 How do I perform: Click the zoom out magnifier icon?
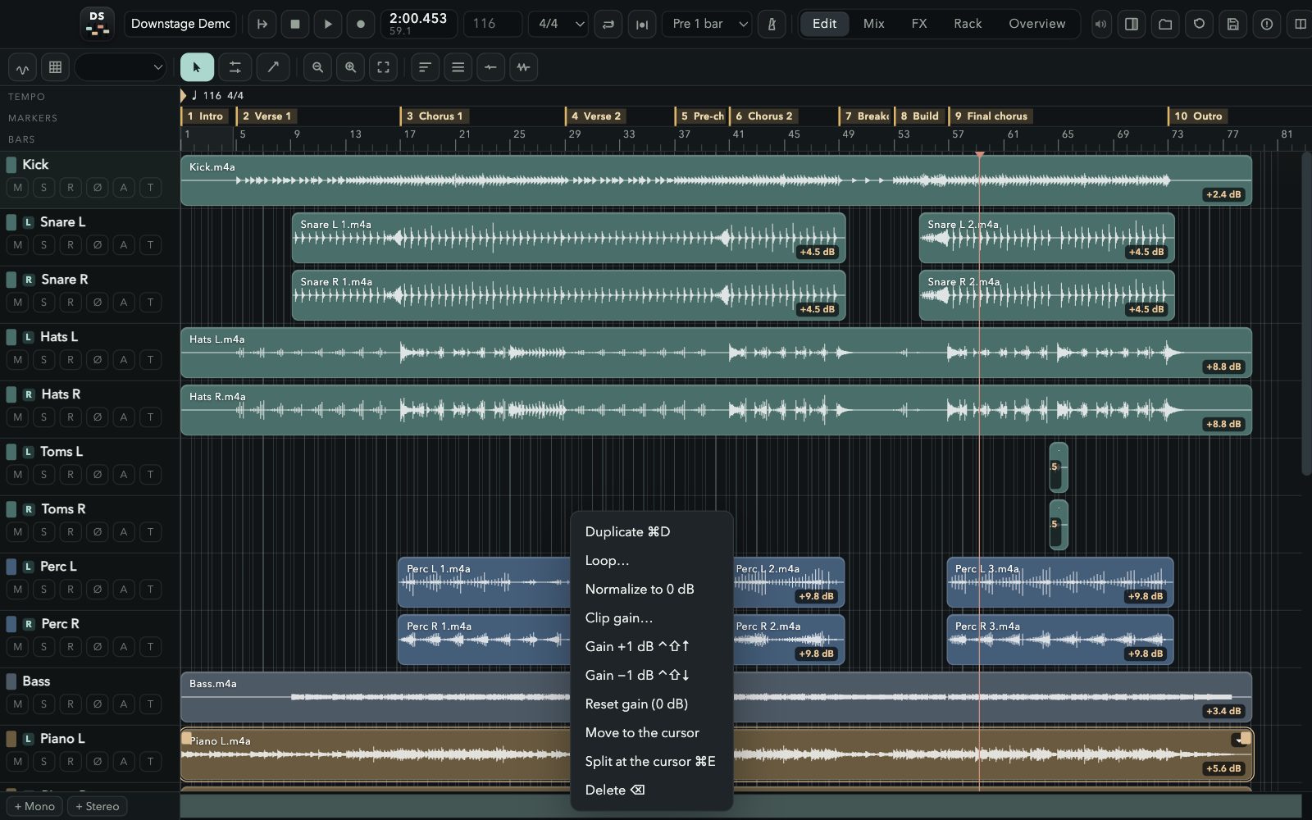tap(317, 67)
